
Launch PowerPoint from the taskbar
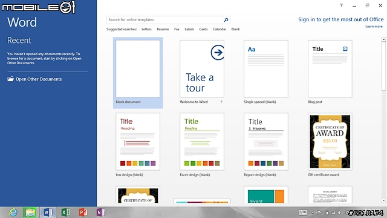click(x=83, y=213)
